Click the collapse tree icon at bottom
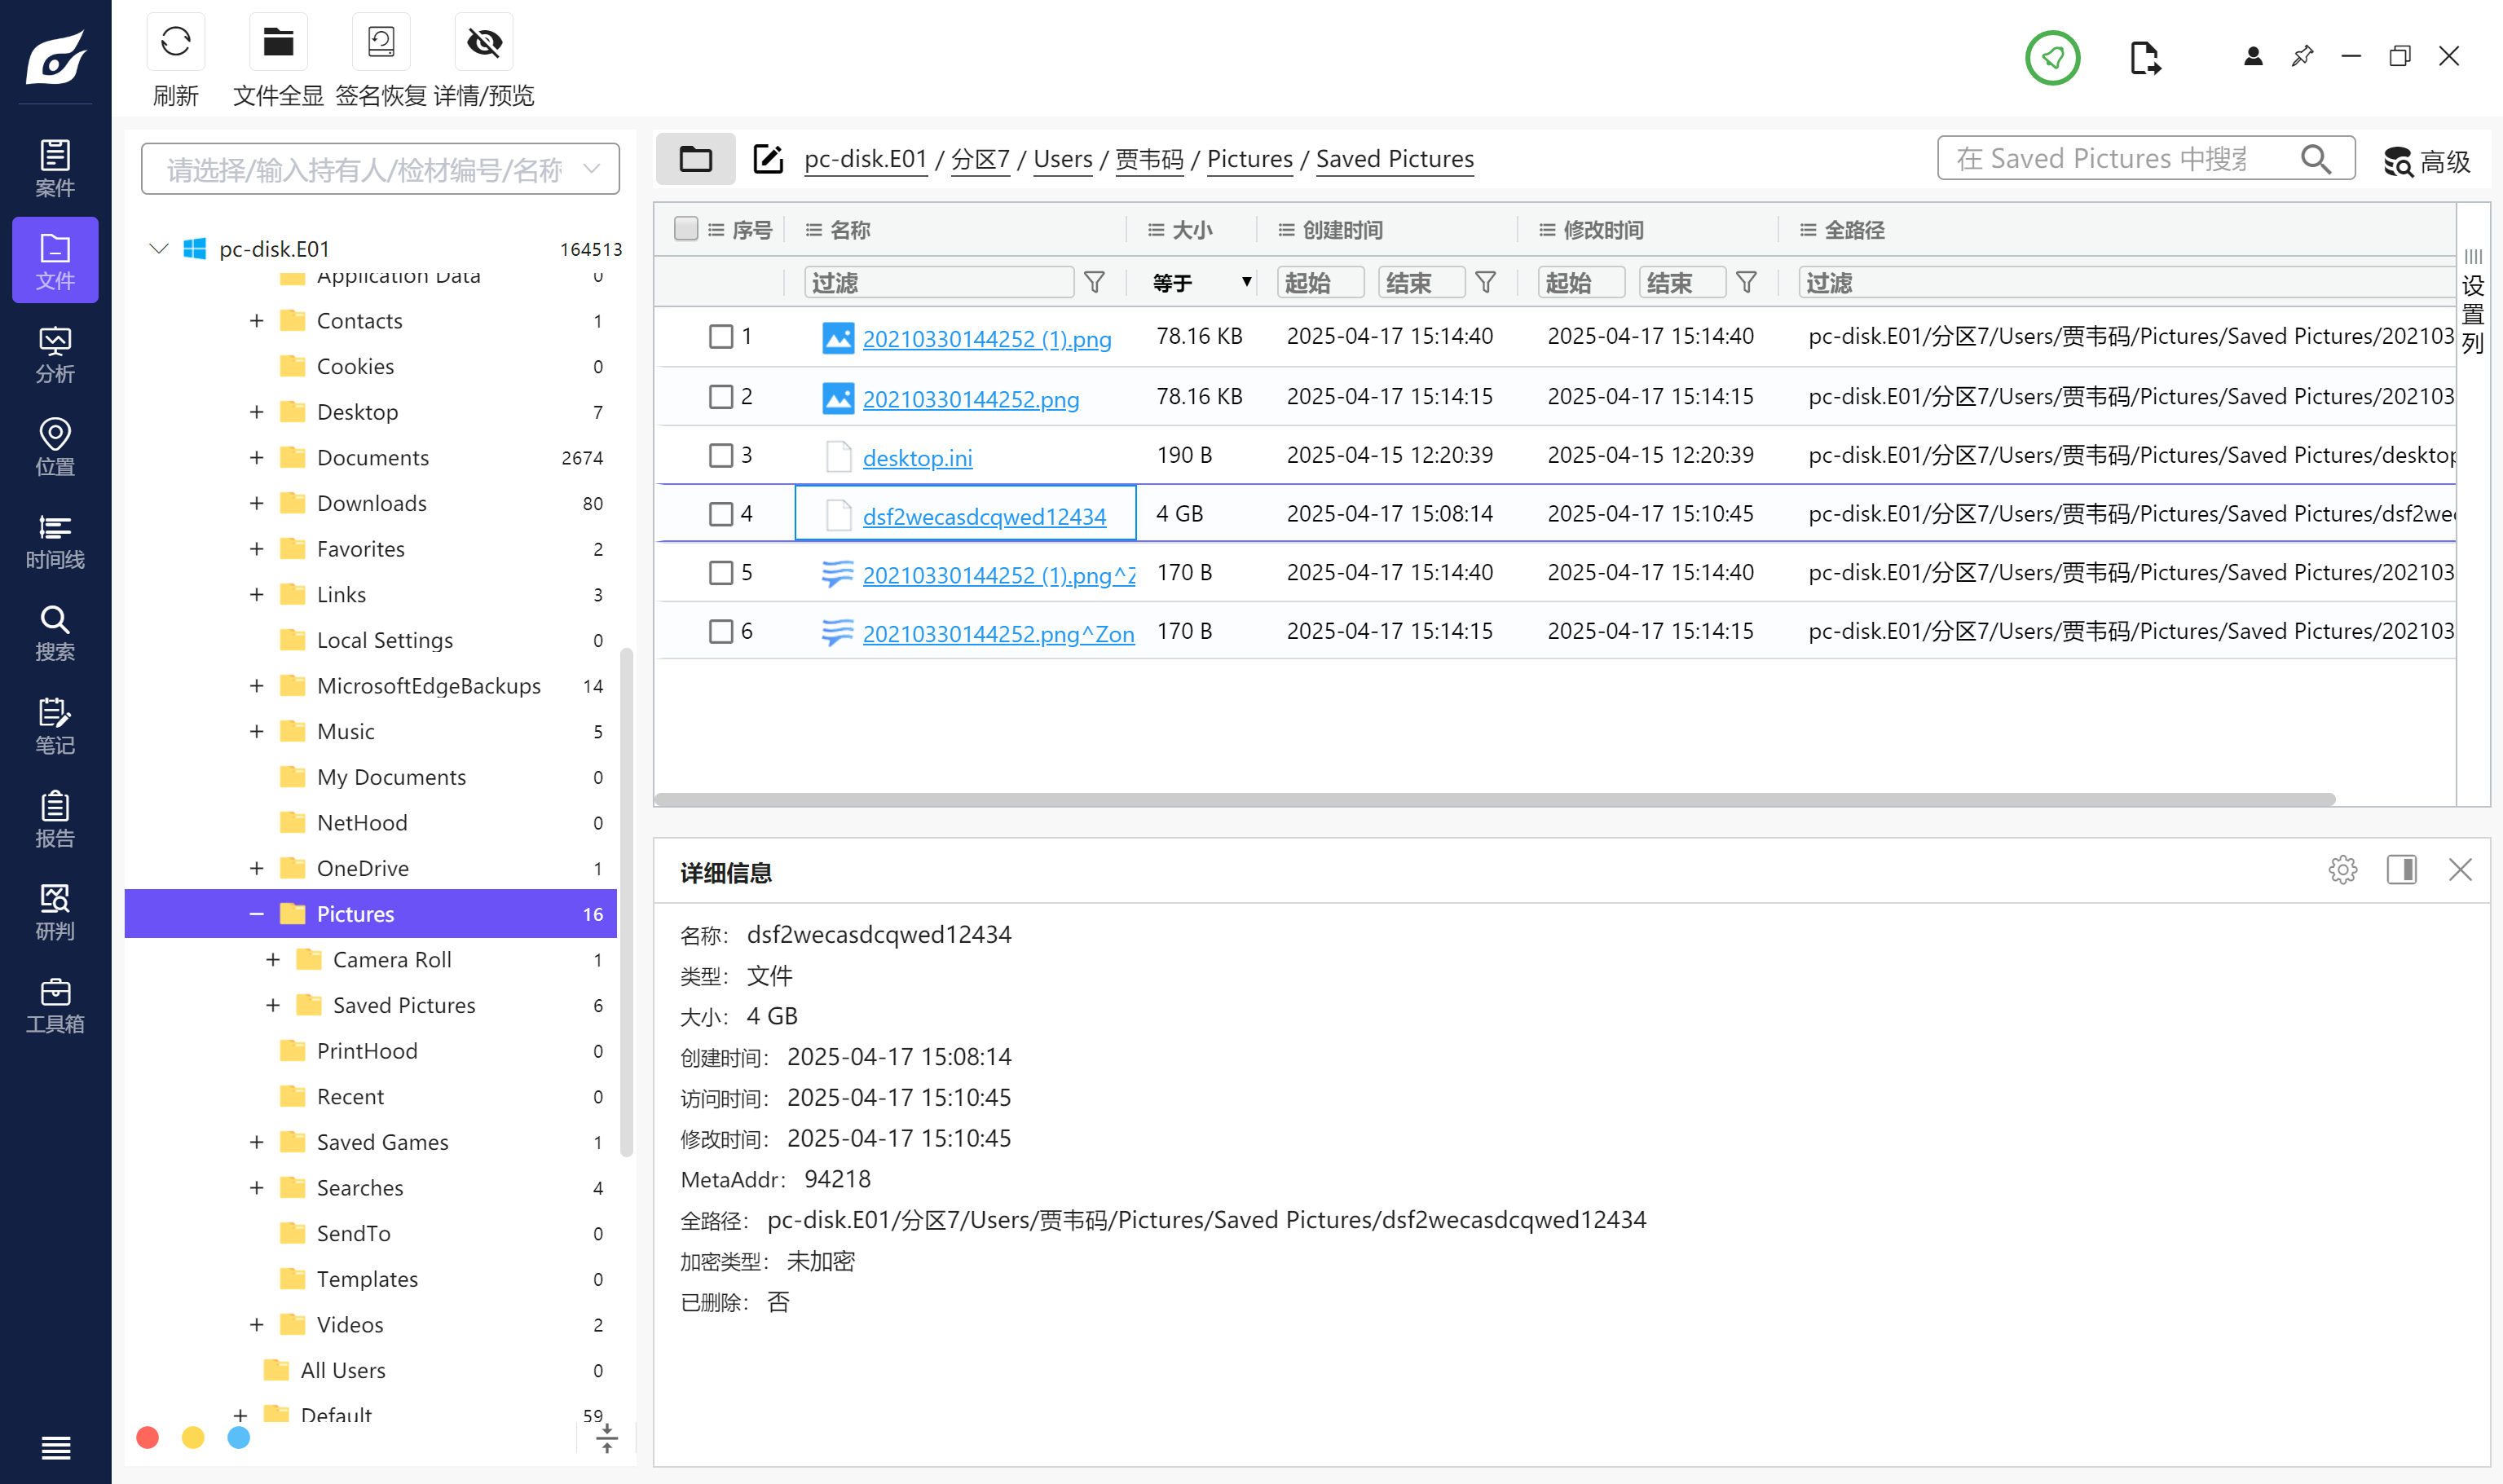This screenshot has width=2503, height=1484. pos(606,1438)
